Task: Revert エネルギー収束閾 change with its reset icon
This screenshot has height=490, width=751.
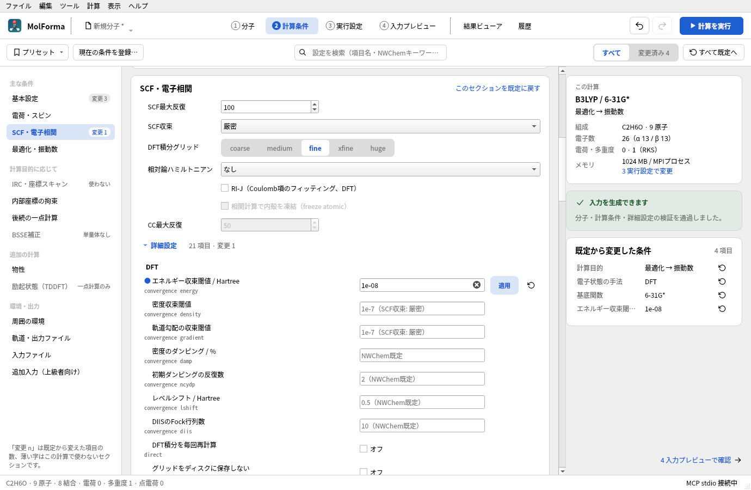Action: click(x=722, y=309)
